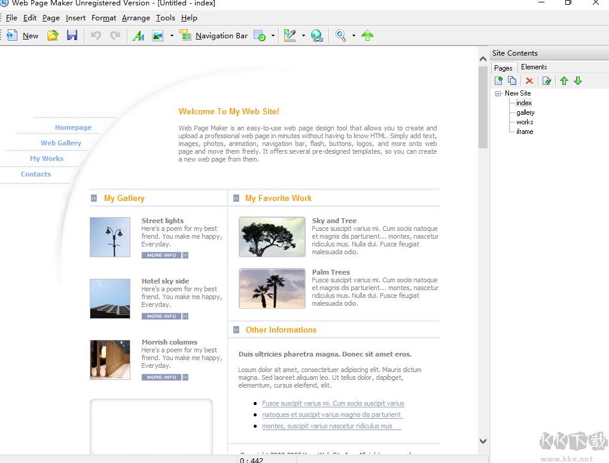
Task: Delete the selected page with the red X icon
Action: pos(529,80)
